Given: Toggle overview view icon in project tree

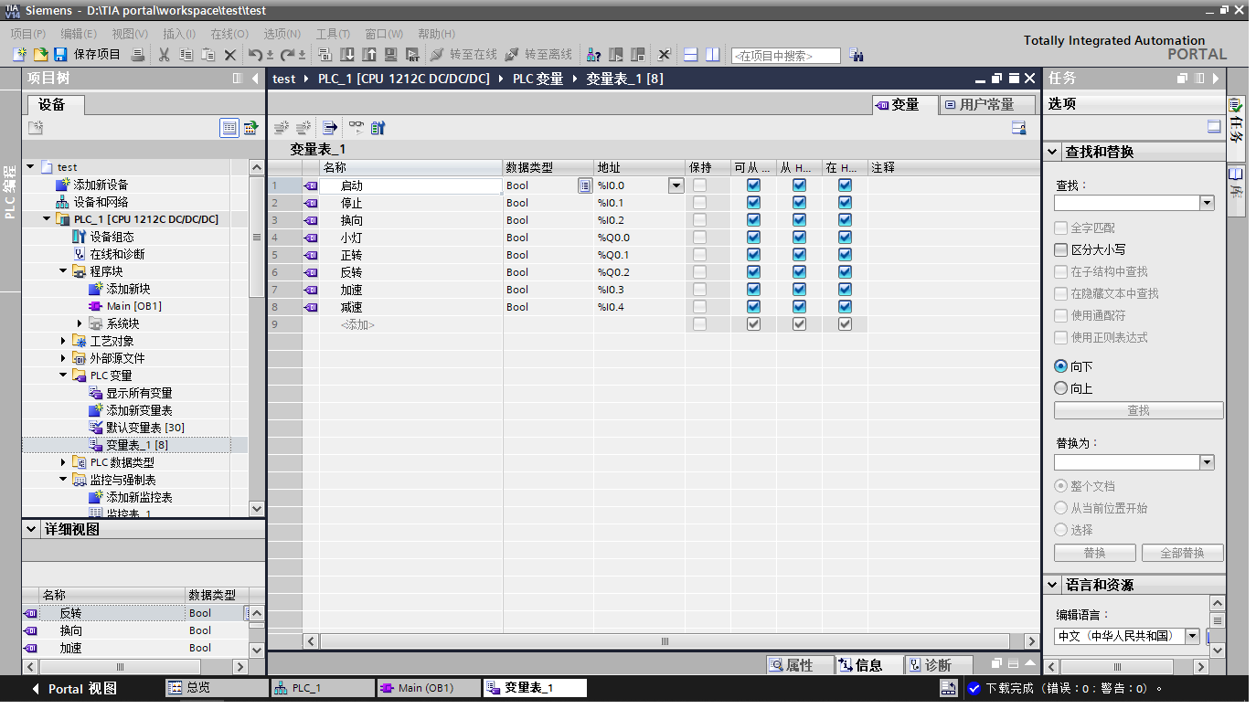Looking at the screenshot, I should [229, 128].
